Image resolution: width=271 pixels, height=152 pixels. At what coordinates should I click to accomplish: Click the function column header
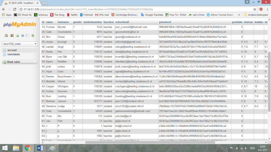108,22
